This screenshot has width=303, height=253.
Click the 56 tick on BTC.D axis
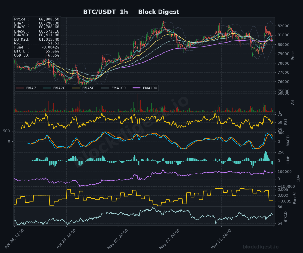(x=280, y=207)
